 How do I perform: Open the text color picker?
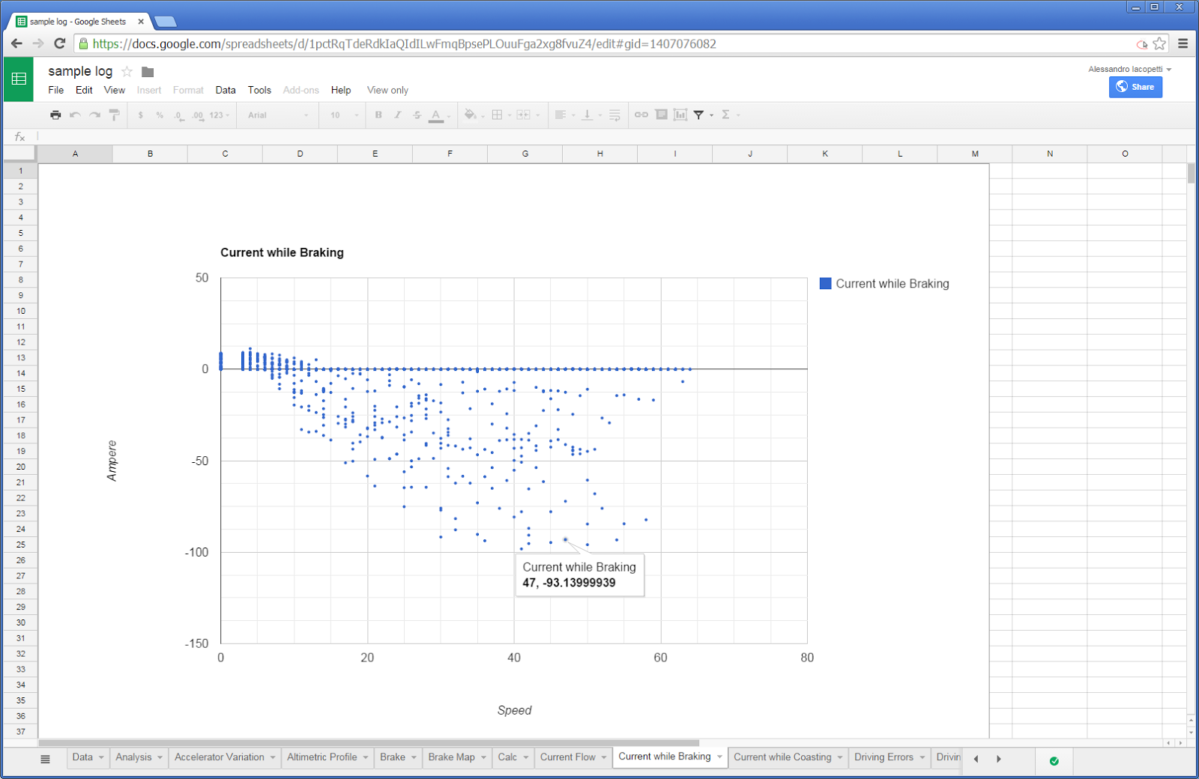(x=437, y=115)
